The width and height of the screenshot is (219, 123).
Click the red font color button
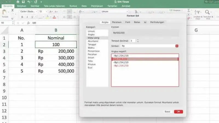(x=54, y=17)
